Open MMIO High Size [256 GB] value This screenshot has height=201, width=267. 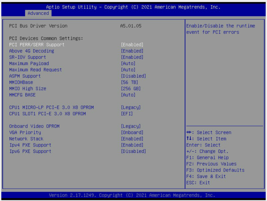click(131, 89)
